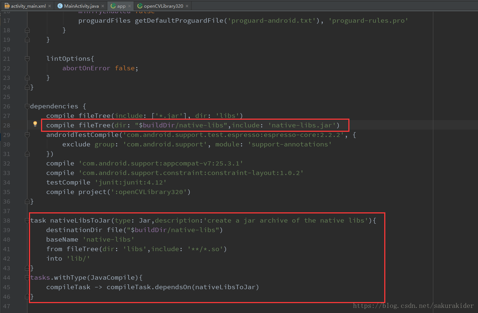Image resolution: width=478 pixels, height=313 pixels.
Task: Switch to the activity_main.xml tab
Action: click(28, 6)
